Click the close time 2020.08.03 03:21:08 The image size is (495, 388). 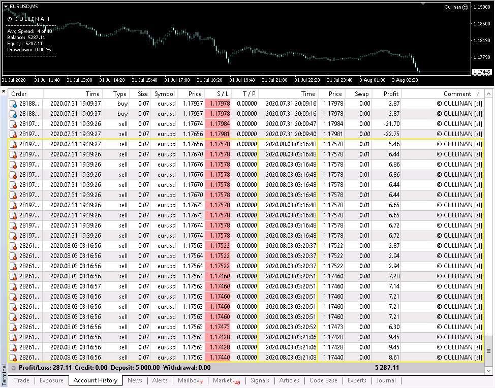point(291,358)
